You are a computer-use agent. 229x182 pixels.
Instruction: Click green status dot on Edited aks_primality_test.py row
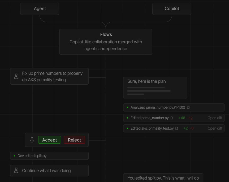[x=127, y=129]
